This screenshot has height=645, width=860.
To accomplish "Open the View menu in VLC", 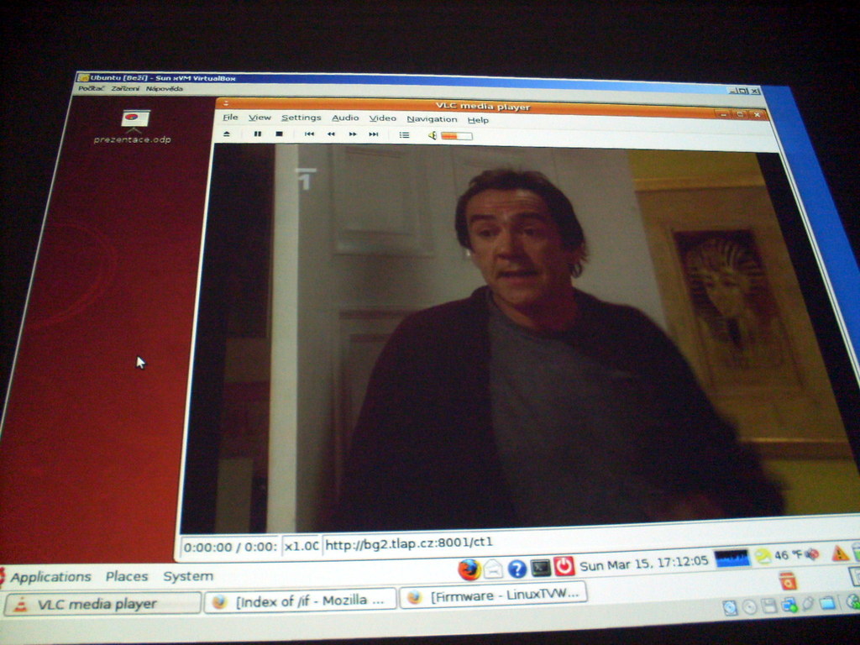I will click(260, 118).
